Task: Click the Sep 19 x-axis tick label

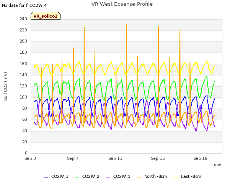Action: (x=200, y=158)
